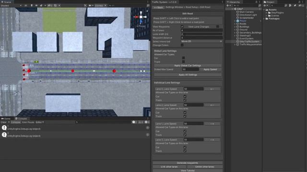Toggle scene audio icon
The image size is (307, 172).
point(36,5)
